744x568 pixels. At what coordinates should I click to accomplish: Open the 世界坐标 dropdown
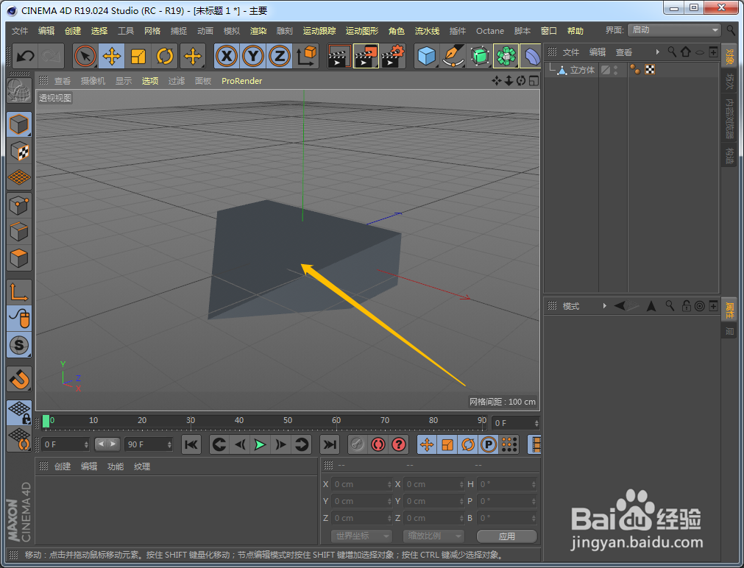(x=361, y=536)
